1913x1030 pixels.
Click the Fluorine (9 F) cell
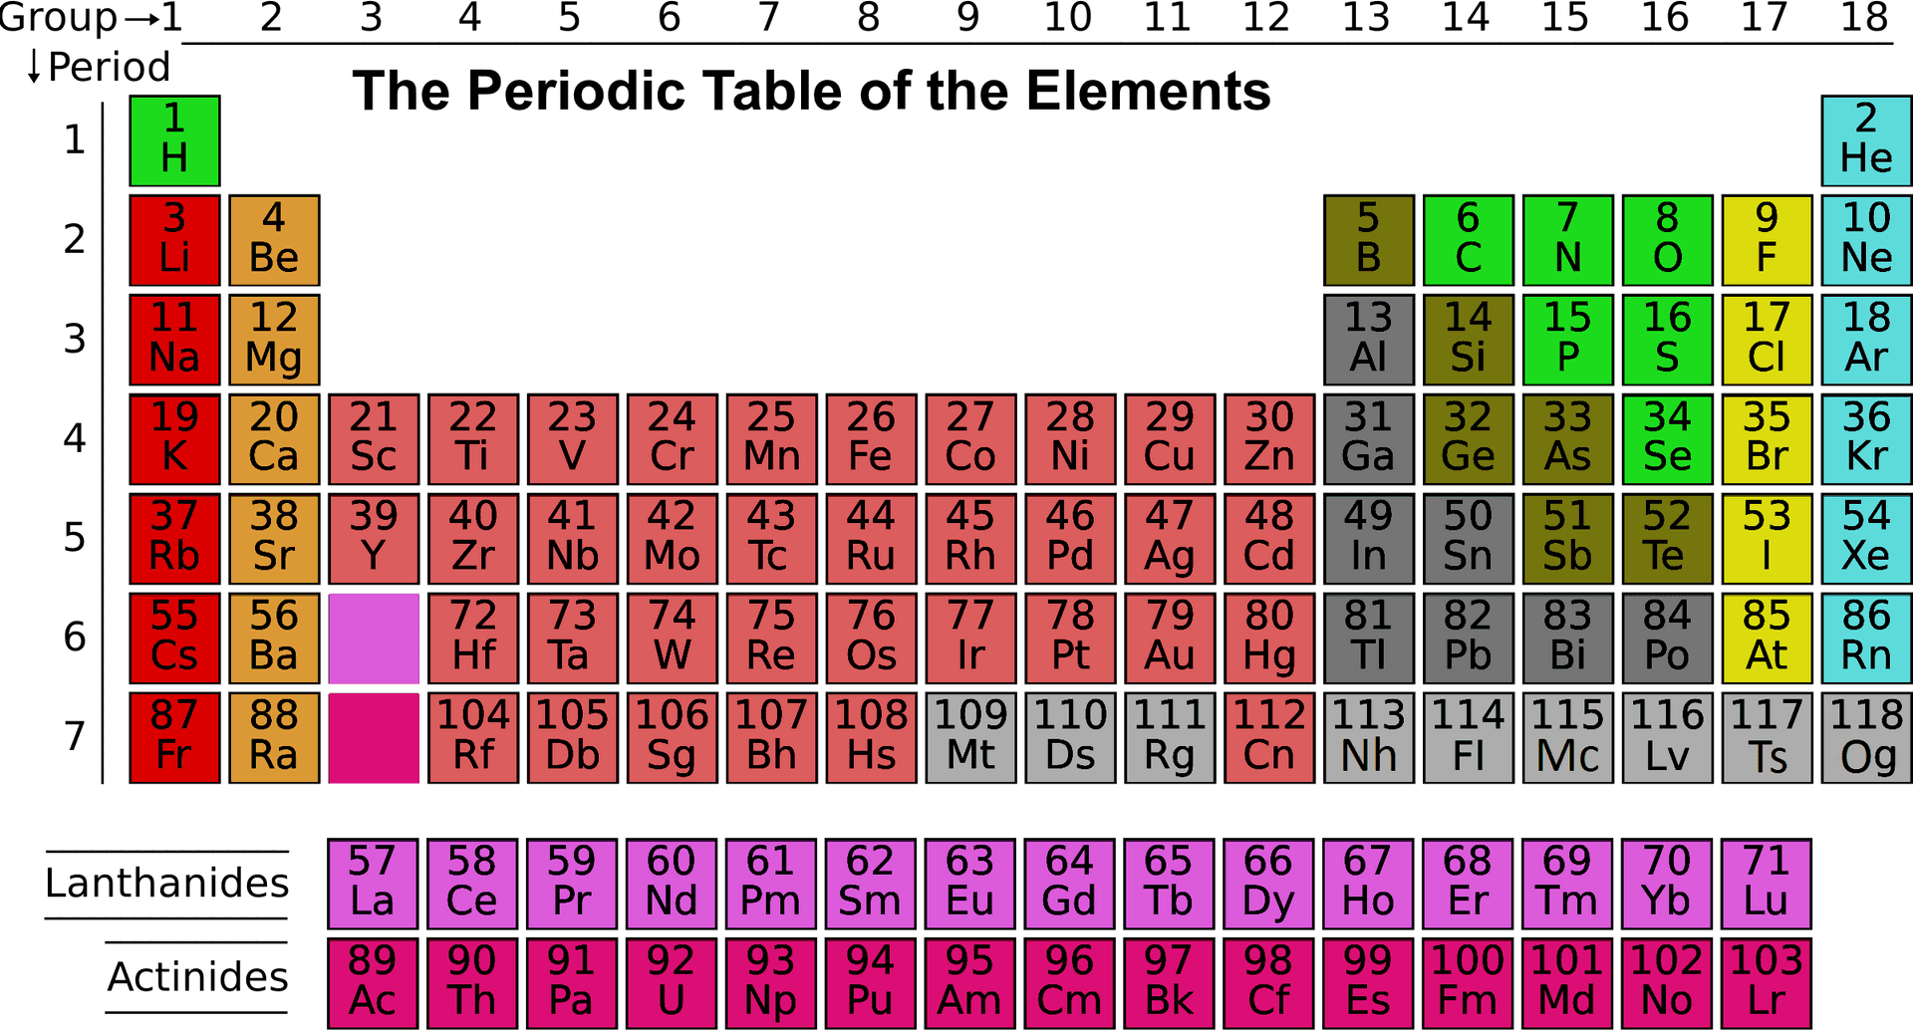click(1768, 240)
